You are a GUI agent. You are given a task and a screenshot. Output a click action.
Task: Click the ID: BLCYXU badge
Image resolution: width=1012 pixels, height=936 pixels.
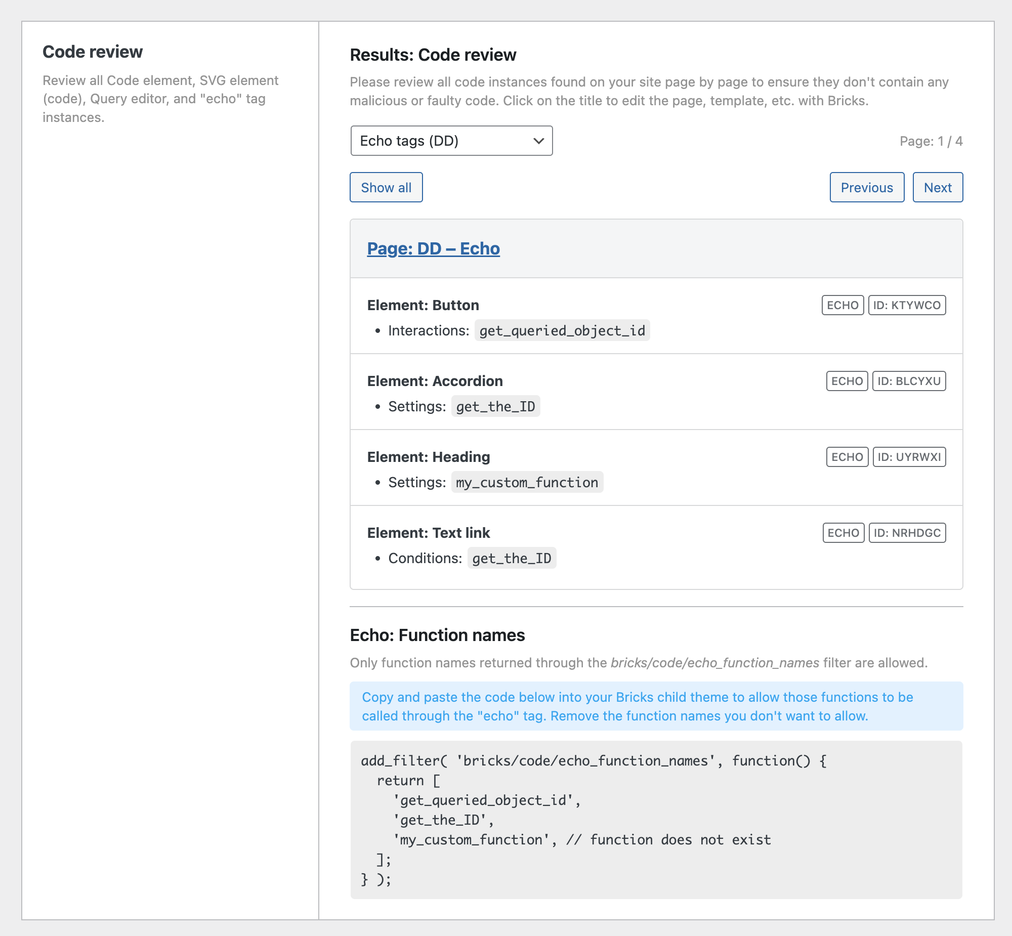(909, 381)
